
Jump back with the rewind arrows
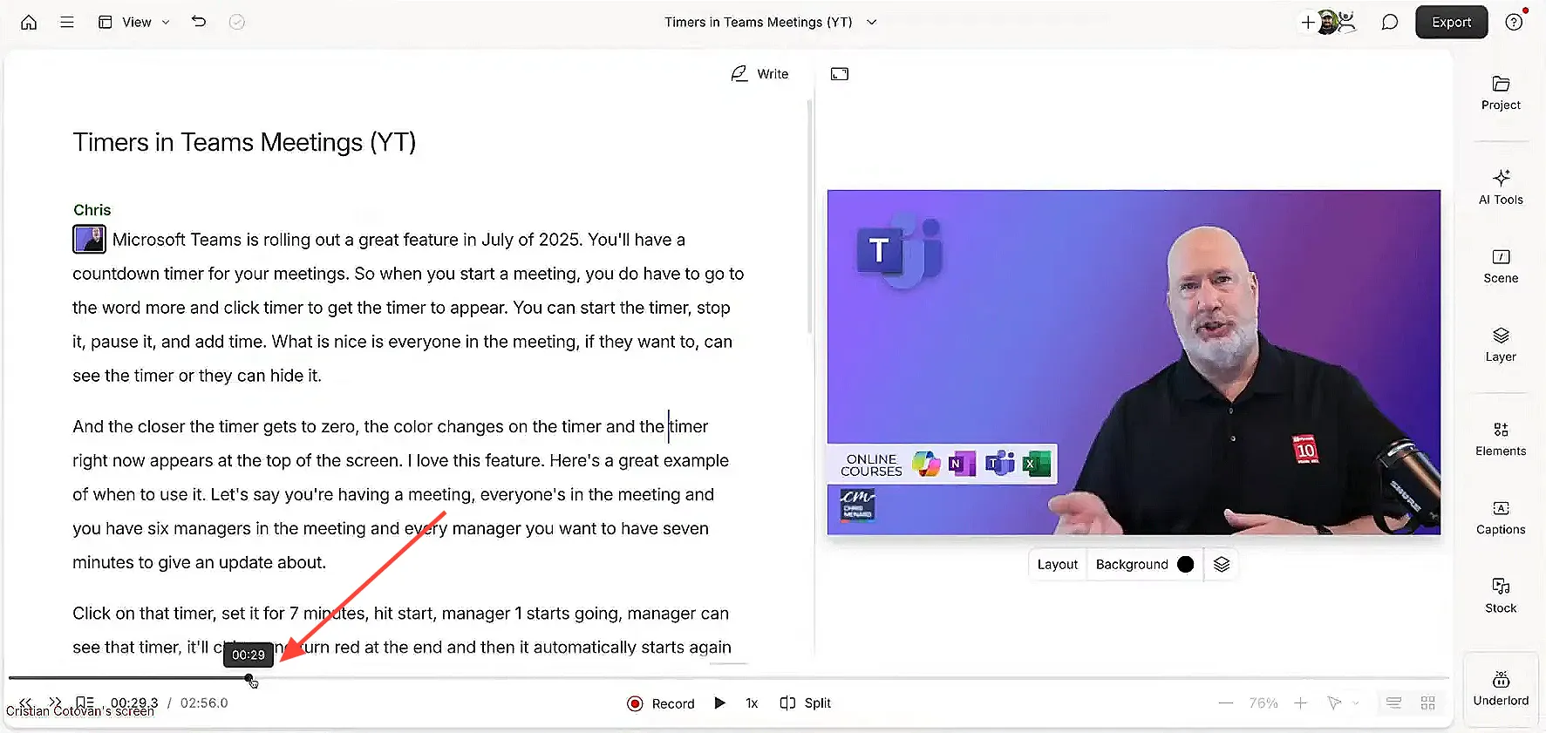(25, 702)
